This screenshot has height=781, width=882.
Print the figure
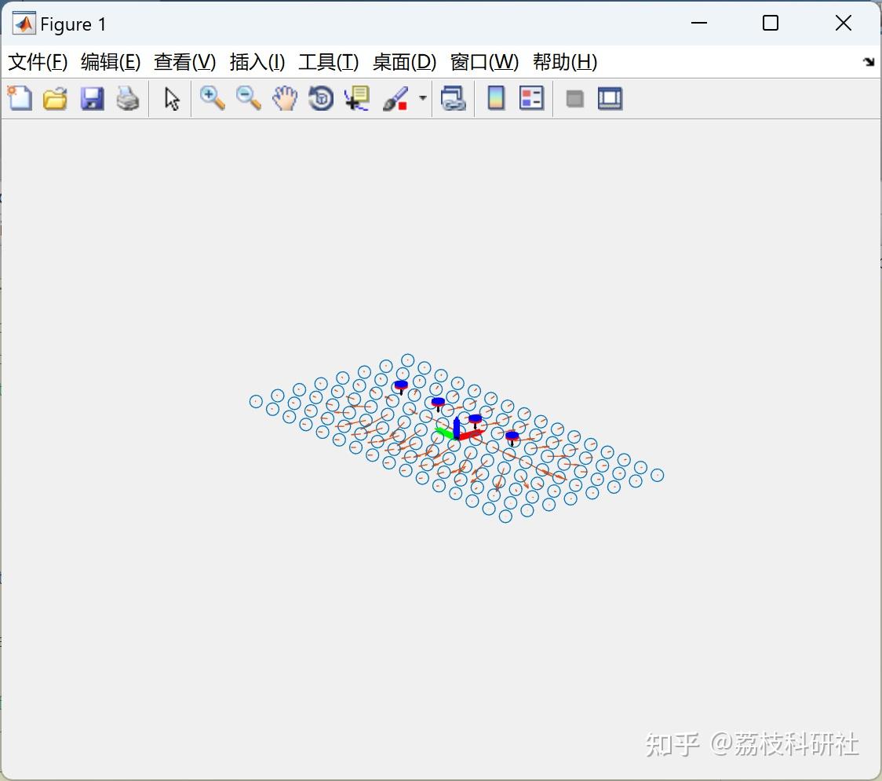pyautogui.click(x=128, y=98)
